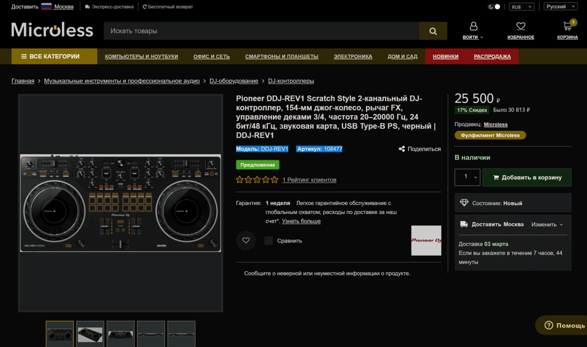Click Поделиться share label

coord(424,149)
